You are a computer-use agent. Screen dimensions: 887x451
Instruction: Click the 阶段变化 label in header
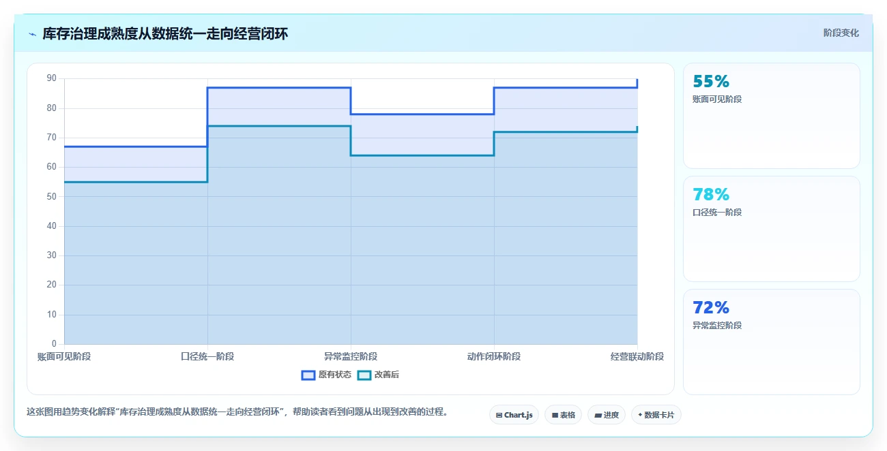pos(841,33)
